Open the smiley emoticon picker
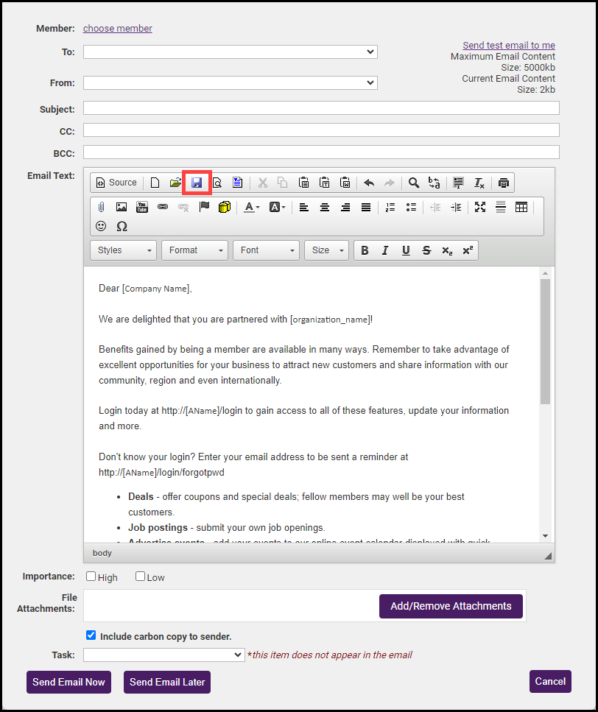The height and width of the screenshot is (712, 598). pos(101,226)
